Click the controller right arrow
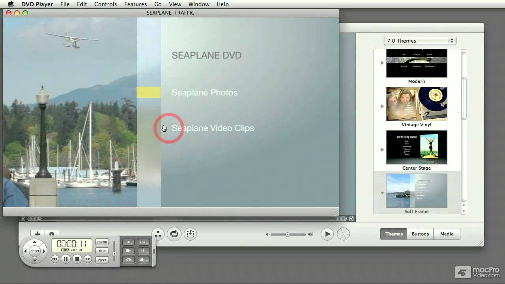This screenshot has height=284, width=505. [x=44, y=251]
